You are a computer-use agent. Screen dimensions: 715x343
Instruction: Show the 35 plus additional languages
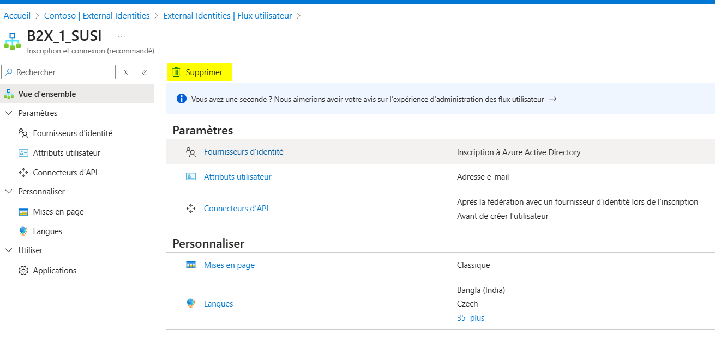point(471,318)
